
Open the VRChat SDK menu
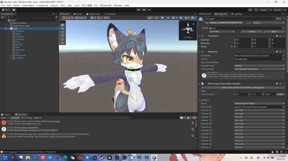click(106, 5)
